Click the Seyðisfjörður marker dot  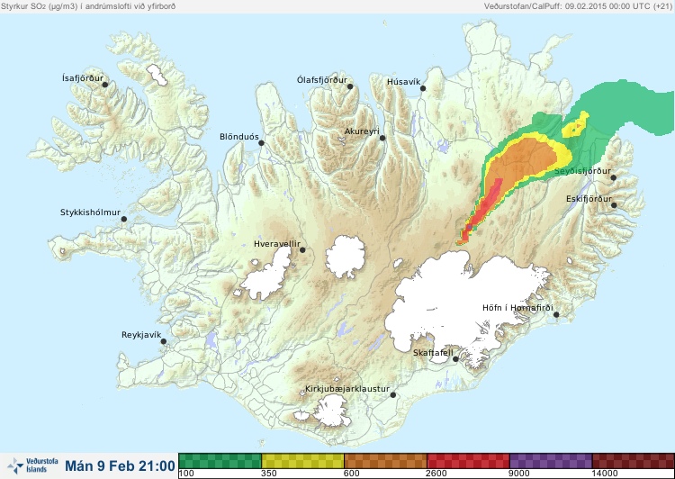[x=614, y=177]
